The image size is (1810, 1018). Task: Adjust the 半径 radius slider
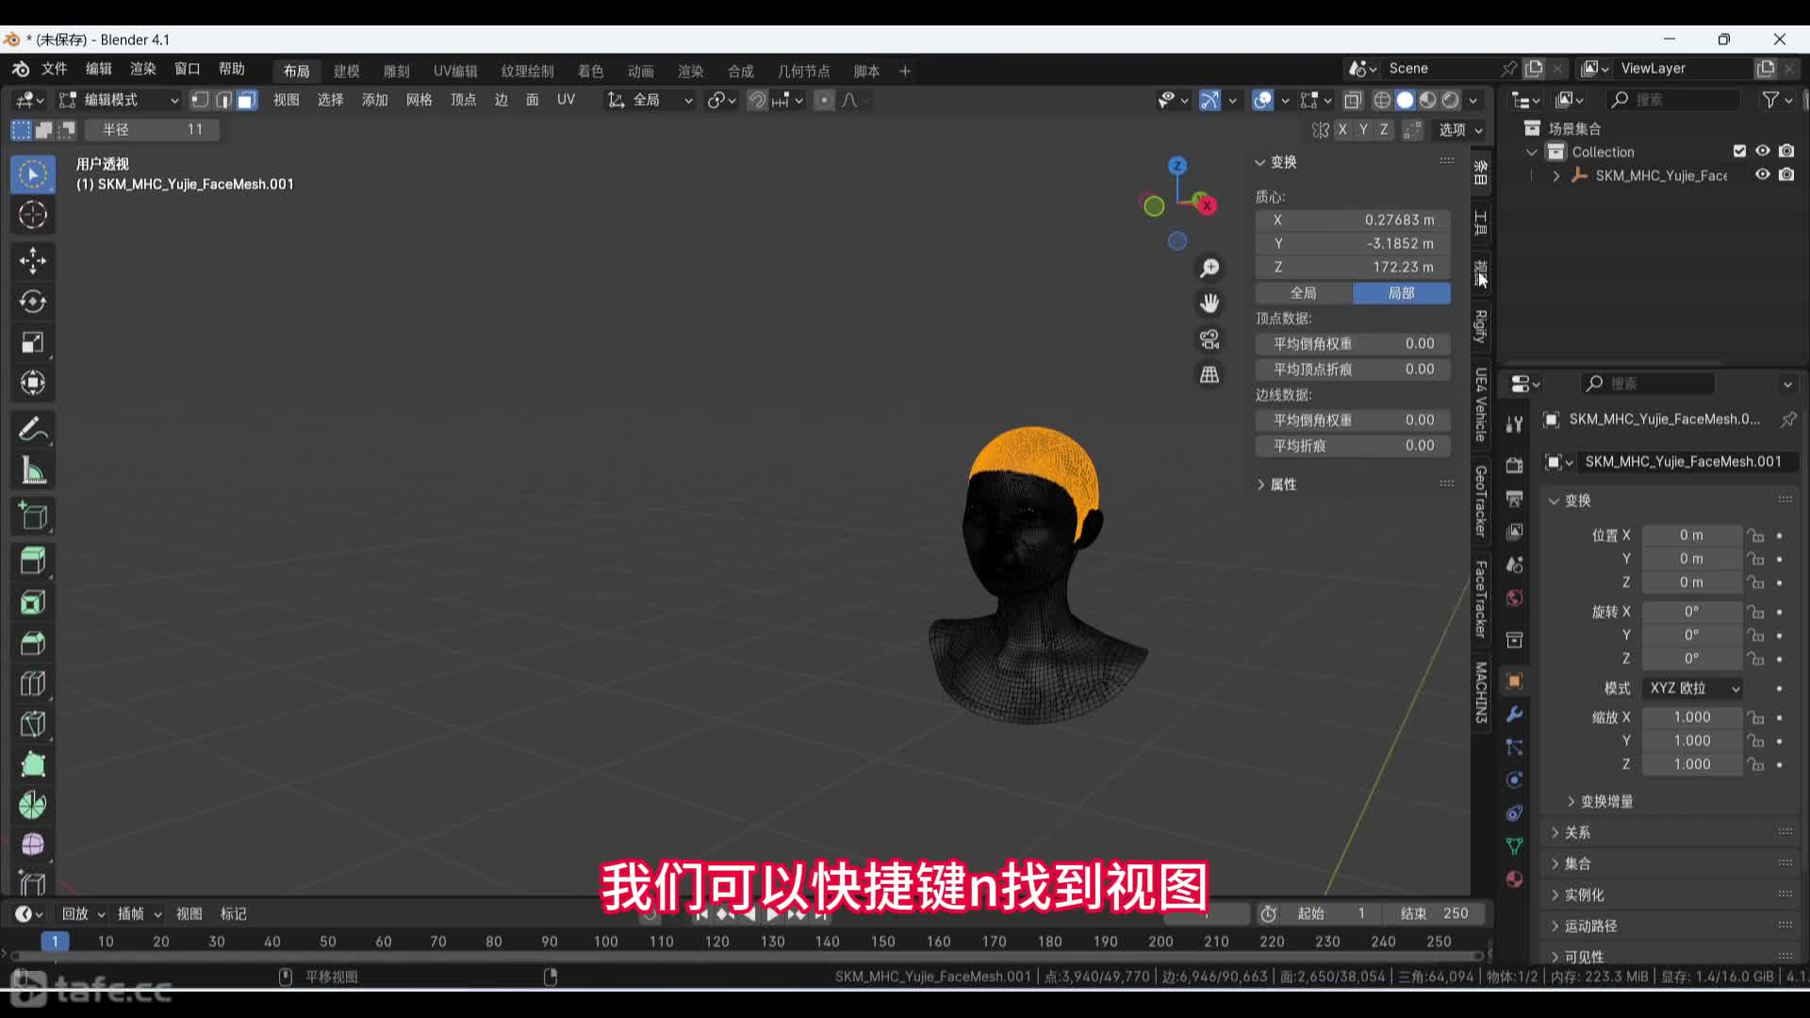[151, 129]
